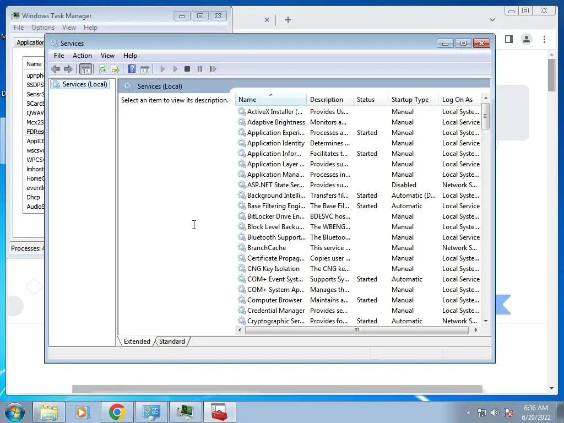The image size is (564, 423).
Task: Click the horizontal scrollbar left arrow in services list
Action: [x=240, y=330]
